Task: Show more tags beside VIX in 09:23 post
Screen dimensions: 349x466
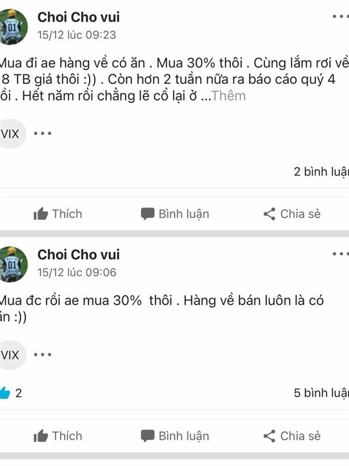Action: point(42,133)
